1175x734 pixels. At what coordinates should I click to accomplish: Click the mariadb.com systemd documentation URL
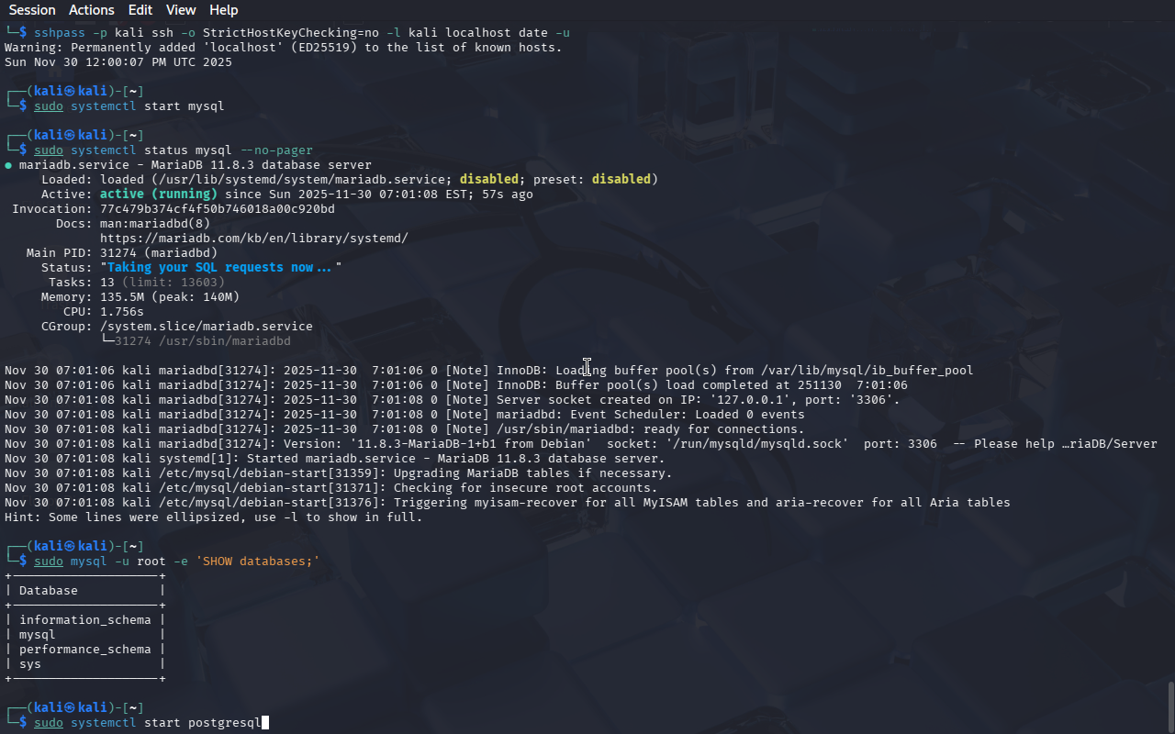(x=253, y=239)
